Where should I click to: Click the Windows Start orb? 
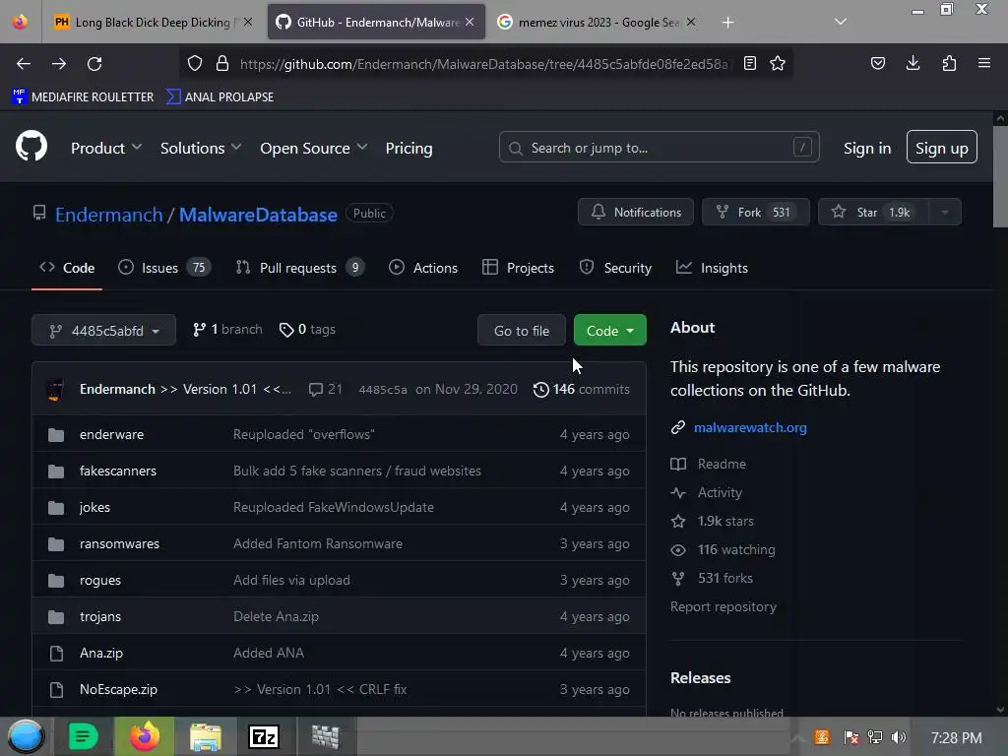pyautogui.click(x=26, y=736)
